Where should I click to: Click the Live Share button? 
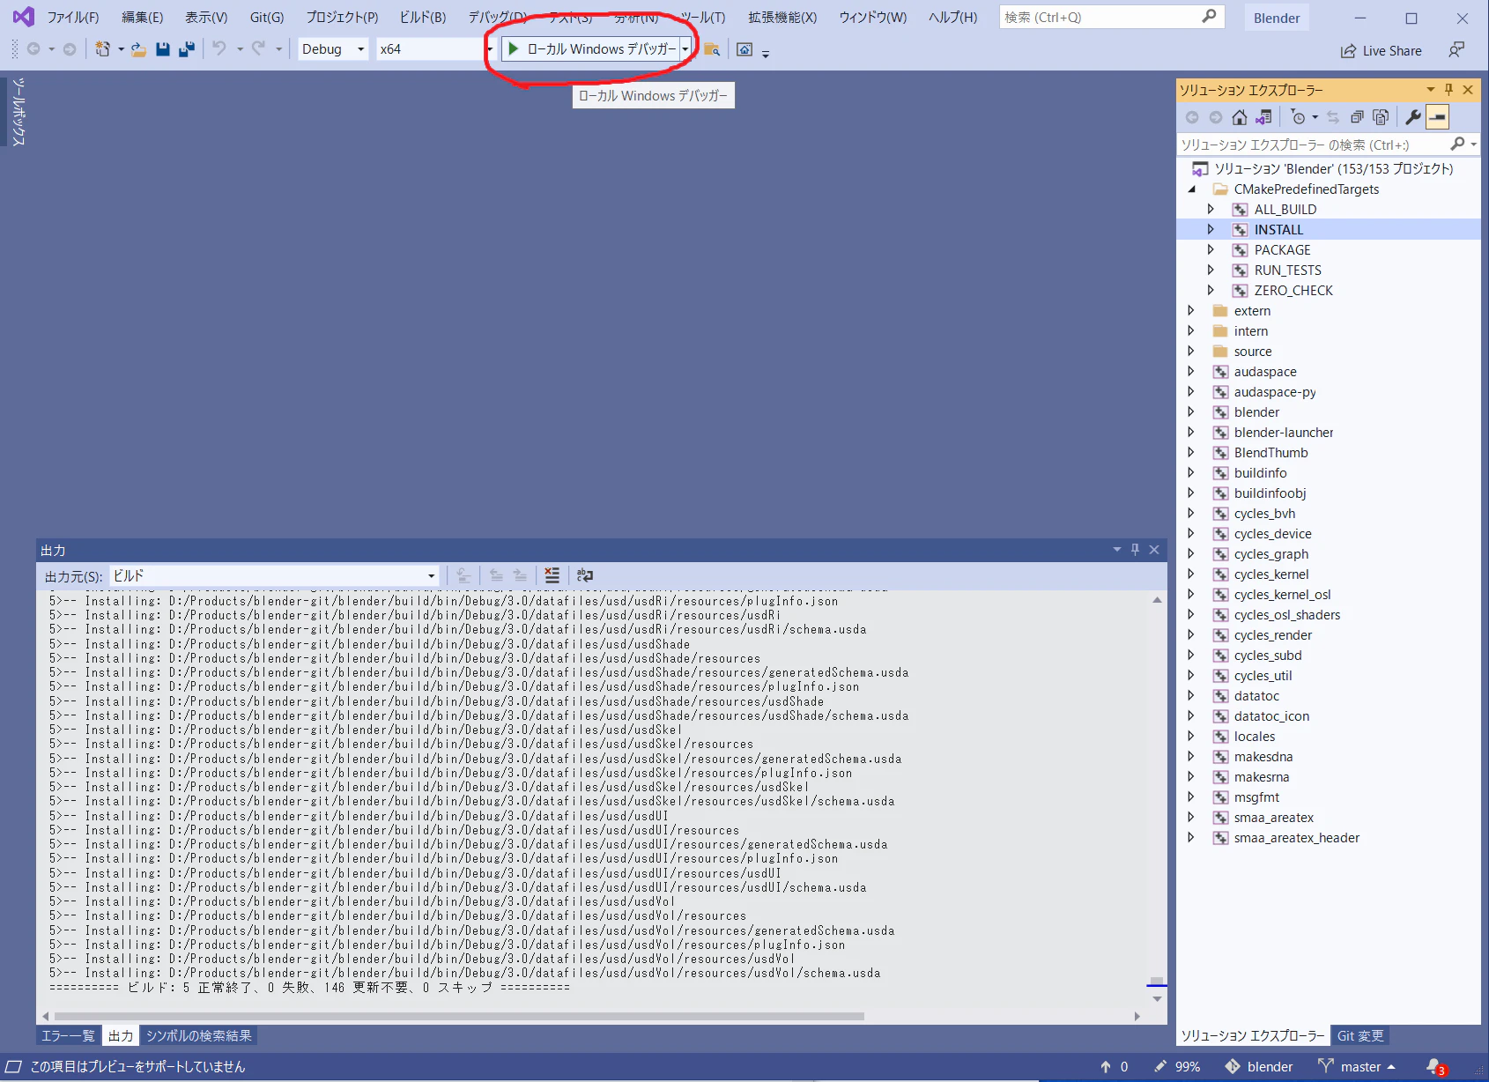[1381, 51]
